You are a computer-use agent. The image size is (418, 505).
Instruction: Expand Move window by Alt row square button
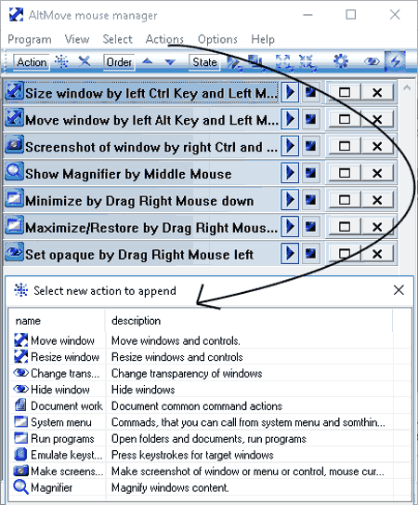point(345,119)
